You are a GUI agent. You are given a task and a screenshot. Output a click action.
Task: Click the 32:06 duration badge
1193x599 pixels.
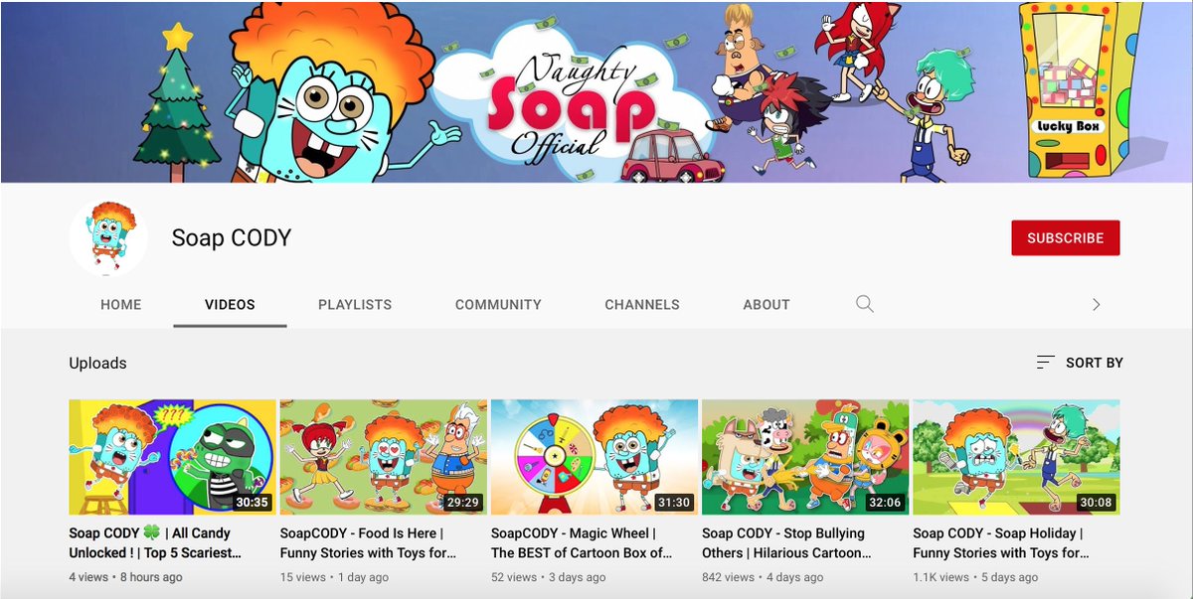884,503
